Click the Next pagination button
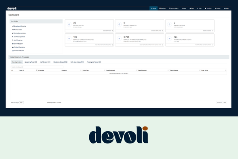Screen dimensions: 238x159 pyautogui.click(x=225, y=103)
